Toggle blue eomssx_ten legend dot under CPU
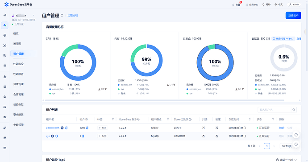Screen dimensions: 308x162 (x=50, y=89)
